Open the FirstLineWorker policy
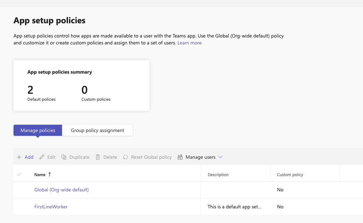The height and width of the screenshot is (223, 363). [x=51, y=207]
